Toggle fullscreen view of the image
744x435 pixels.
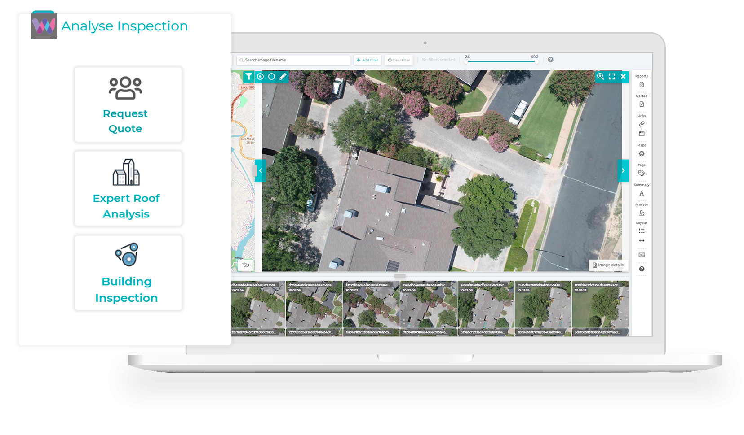point(612,77)
